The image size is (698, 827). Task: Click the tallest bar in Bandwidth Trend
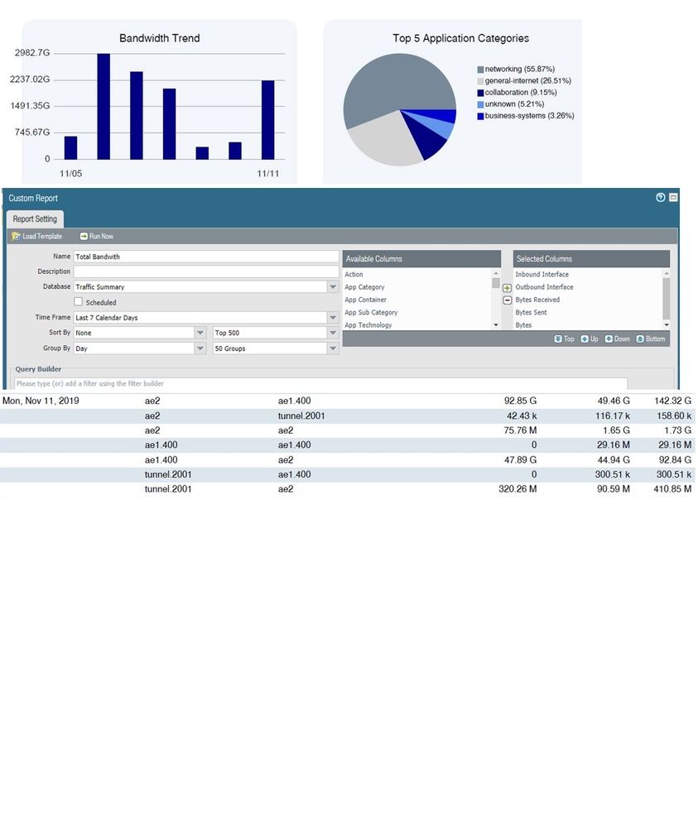(103, 106)
